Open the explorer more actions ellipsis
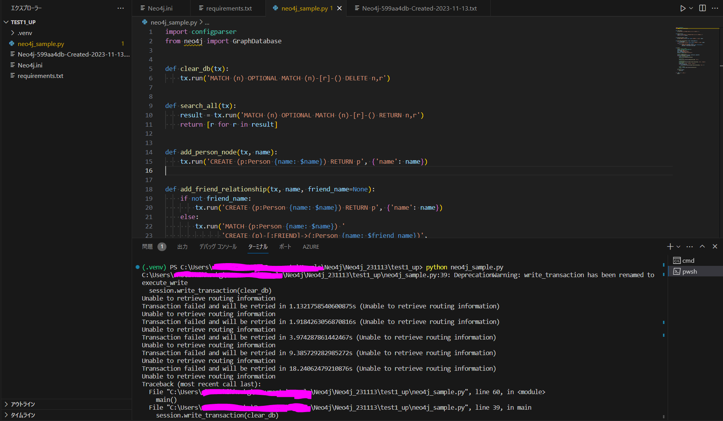This screenshot has height=421, width=723. coord(120,8)
